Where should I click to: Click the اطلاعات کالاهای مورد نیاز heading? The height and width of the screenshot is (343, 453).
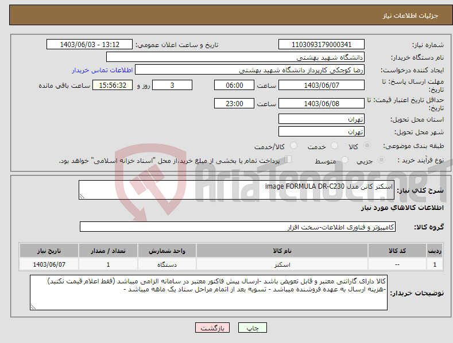[402, 208]
